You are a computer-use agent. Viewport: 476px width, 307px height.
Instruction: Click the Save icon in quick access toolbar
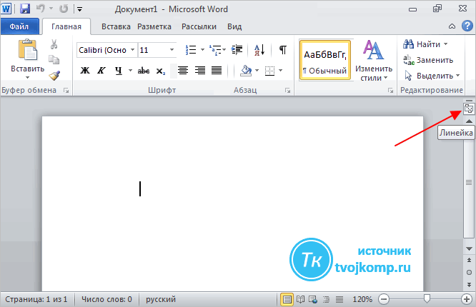coord(24,9)
